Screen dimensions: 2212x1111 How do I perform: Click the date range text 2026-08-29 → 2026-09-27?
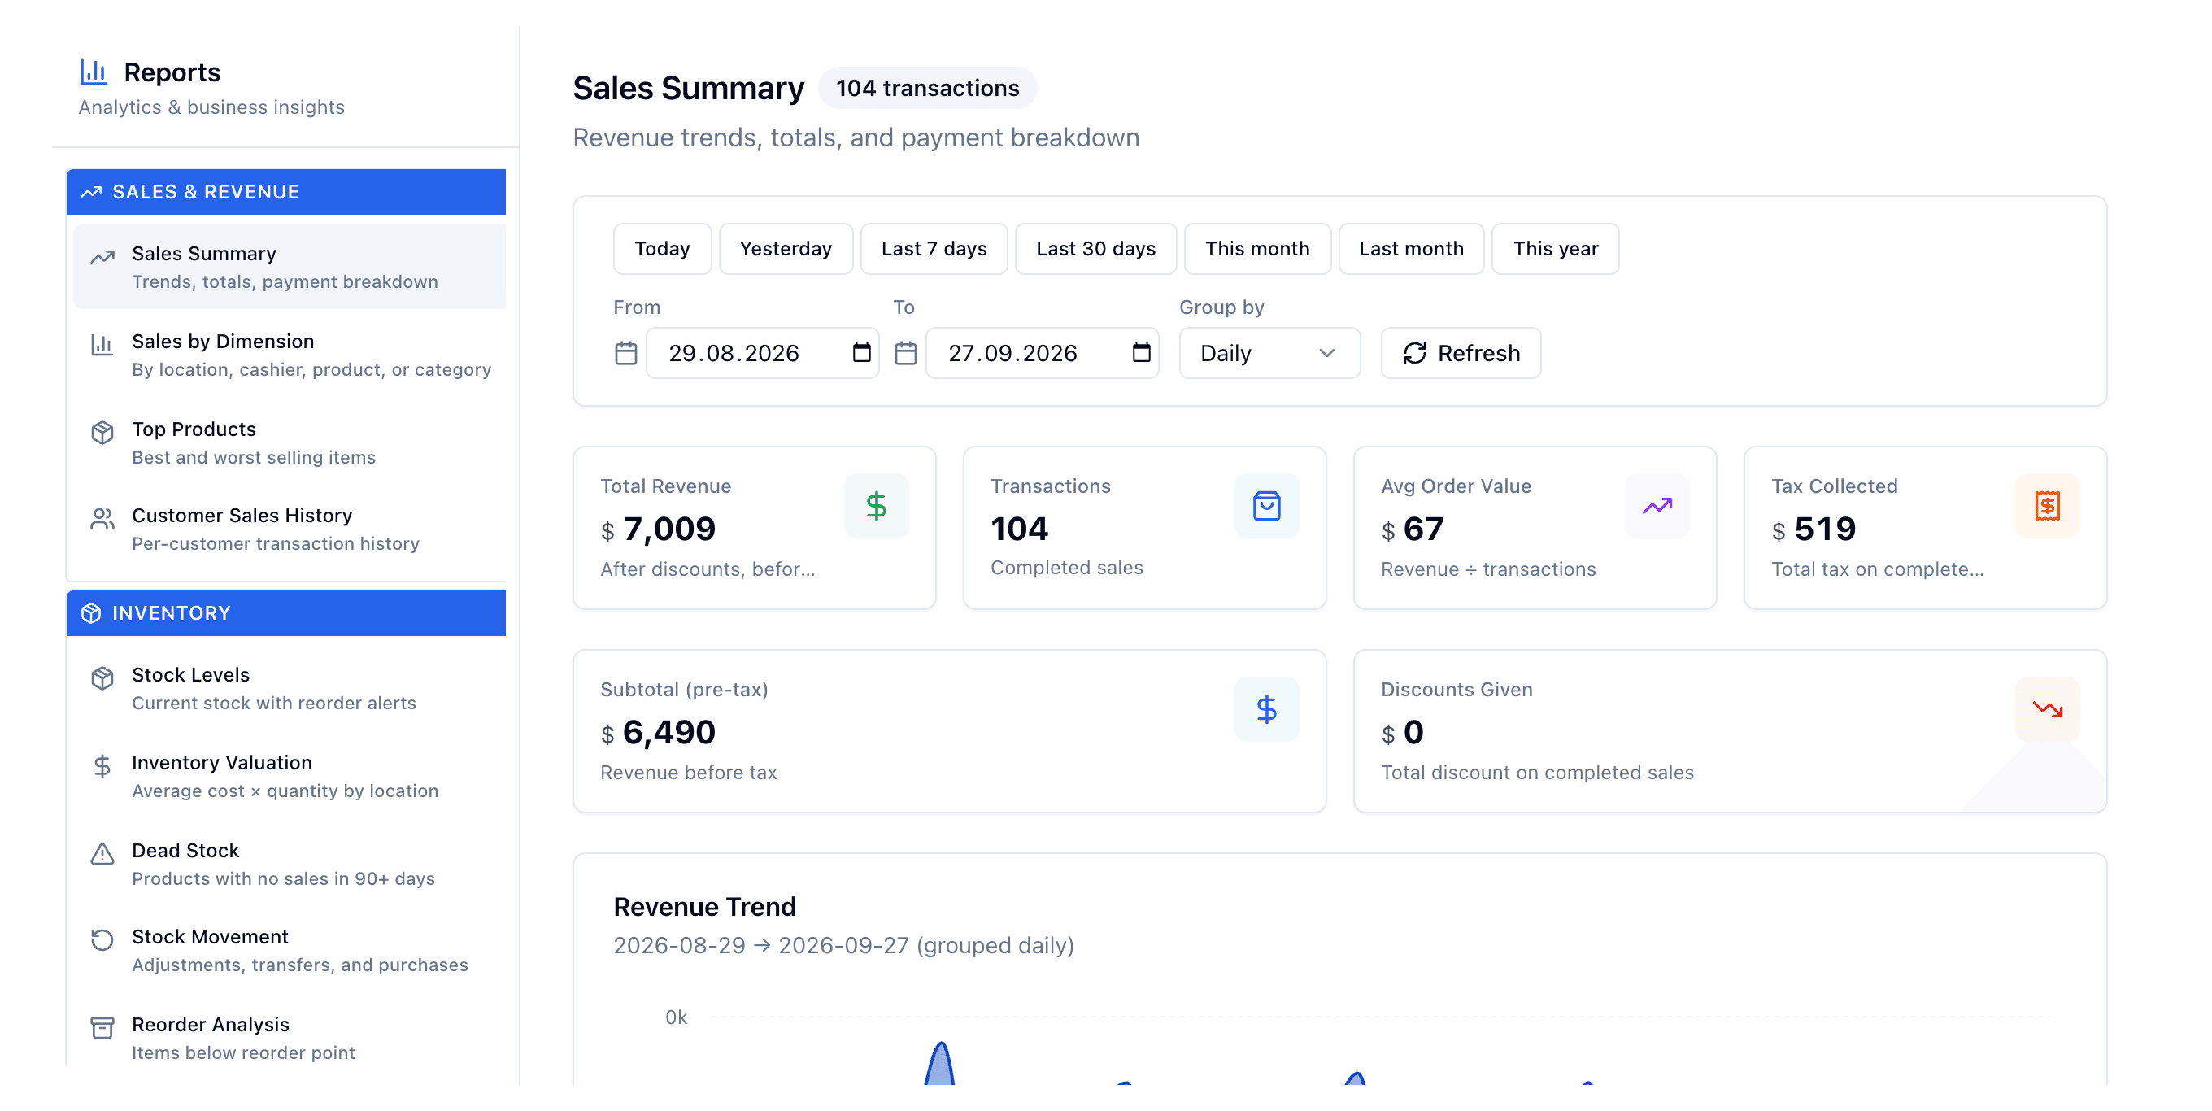(761, 945)
